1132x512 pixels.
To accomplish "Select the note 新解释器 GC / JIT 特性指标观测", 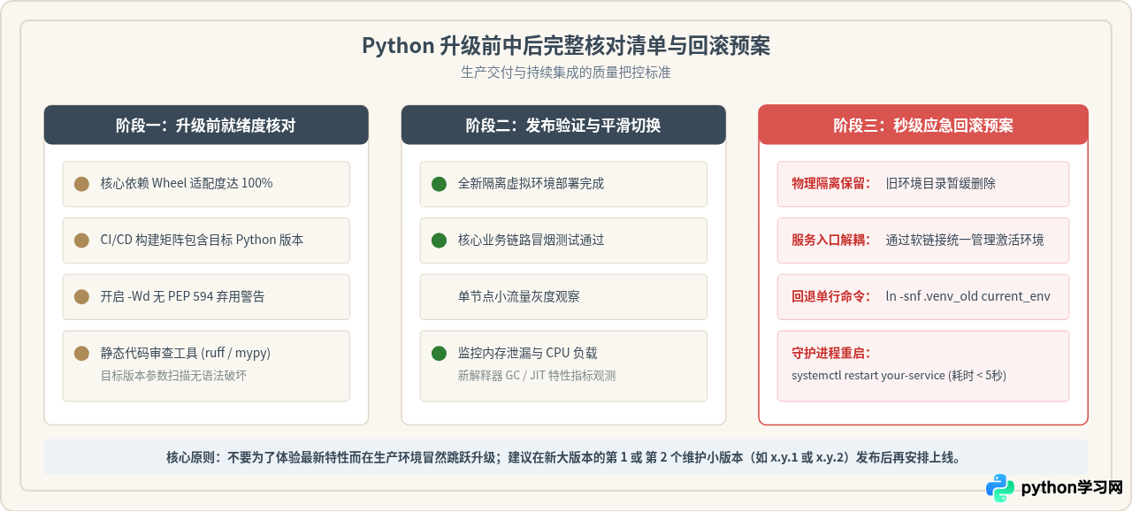I will (537, 376).
